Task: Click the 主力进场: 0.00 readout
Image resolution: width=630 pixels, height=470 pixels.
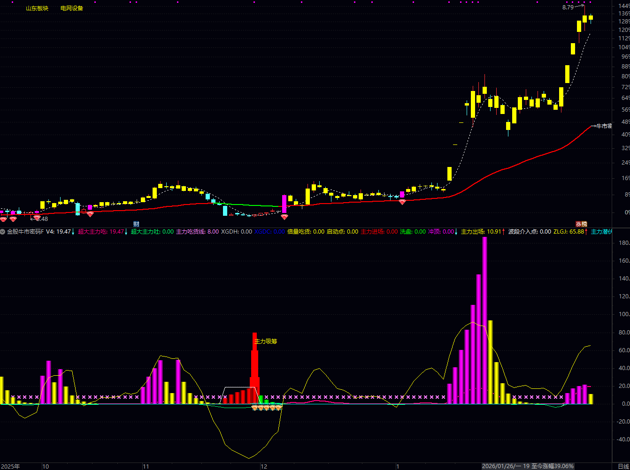Action: coord(379,232)
